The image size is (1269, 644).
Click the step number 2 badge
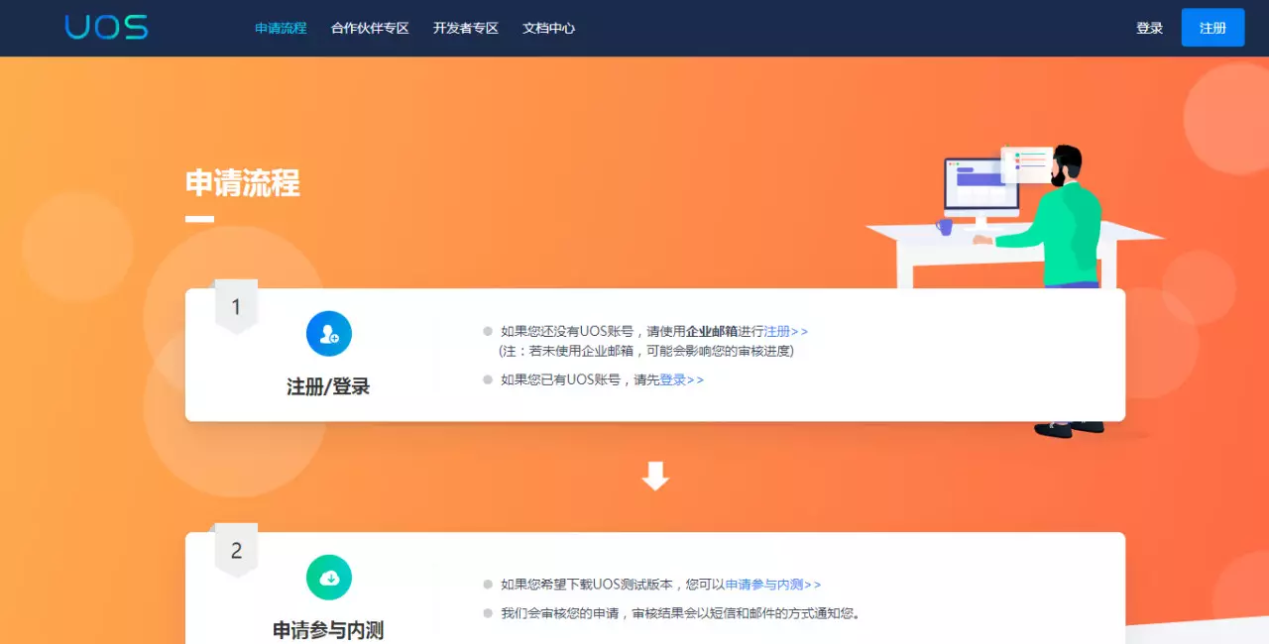point(236,550)
